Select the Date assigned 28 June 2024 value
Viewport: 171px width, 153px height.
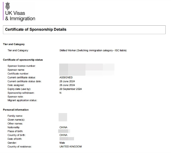[67, 85]
